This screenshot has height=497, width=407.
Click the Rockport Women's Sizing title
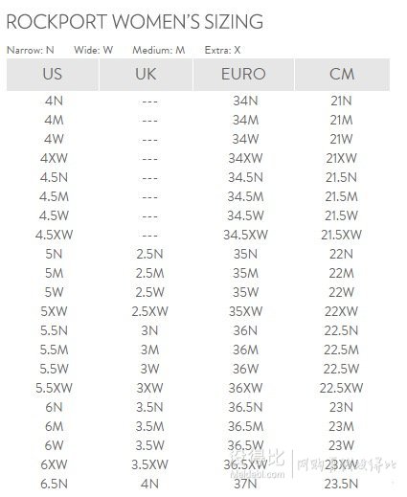(x=135, y=22)
